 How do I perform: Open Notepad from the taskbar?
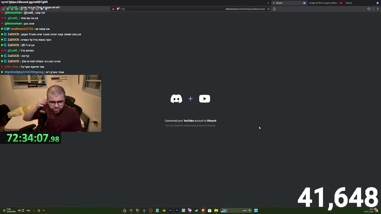pos(157,210)
